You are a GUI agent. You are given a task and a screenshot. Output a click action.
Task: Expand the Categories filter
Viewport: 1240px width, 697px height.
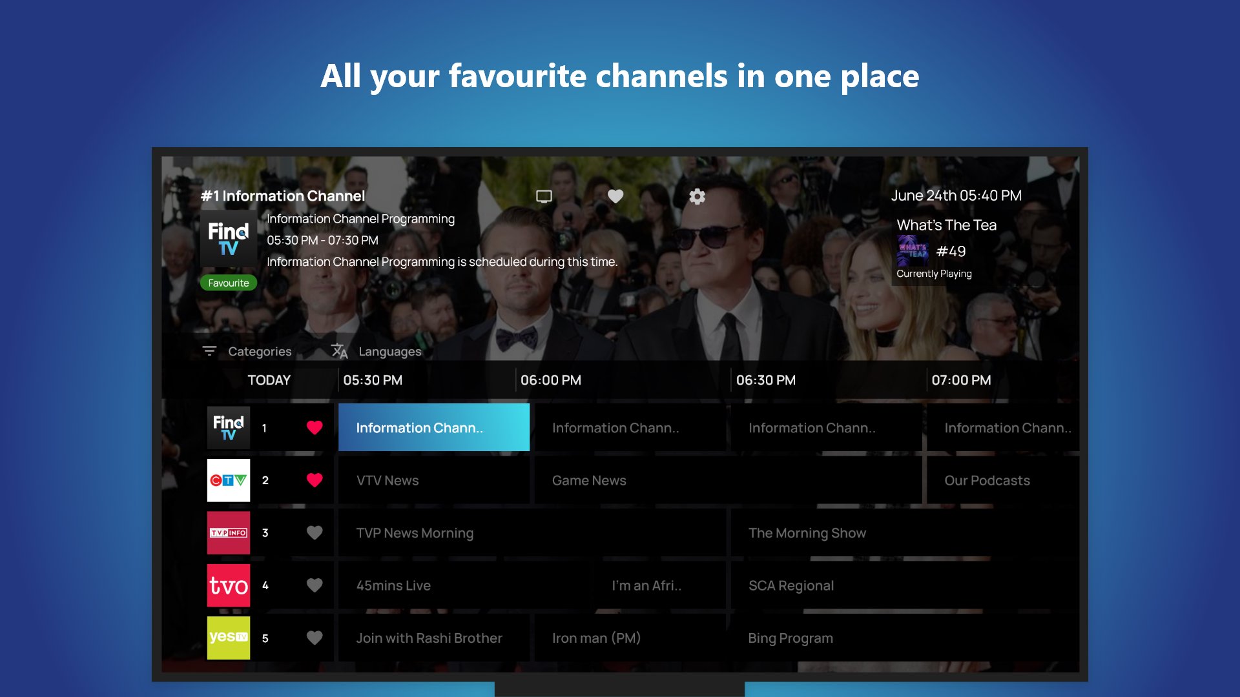[247, 351]
